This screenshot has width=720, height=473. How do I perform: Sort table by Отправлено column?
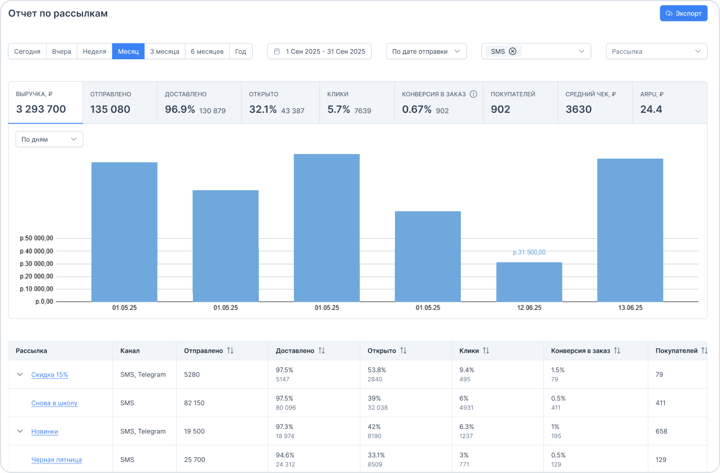pyautogui.click(x=230, y=351)
